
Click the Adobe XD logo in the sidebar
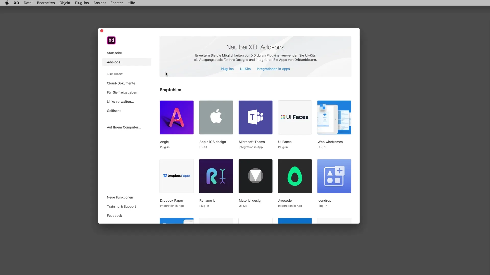[111, 40]
